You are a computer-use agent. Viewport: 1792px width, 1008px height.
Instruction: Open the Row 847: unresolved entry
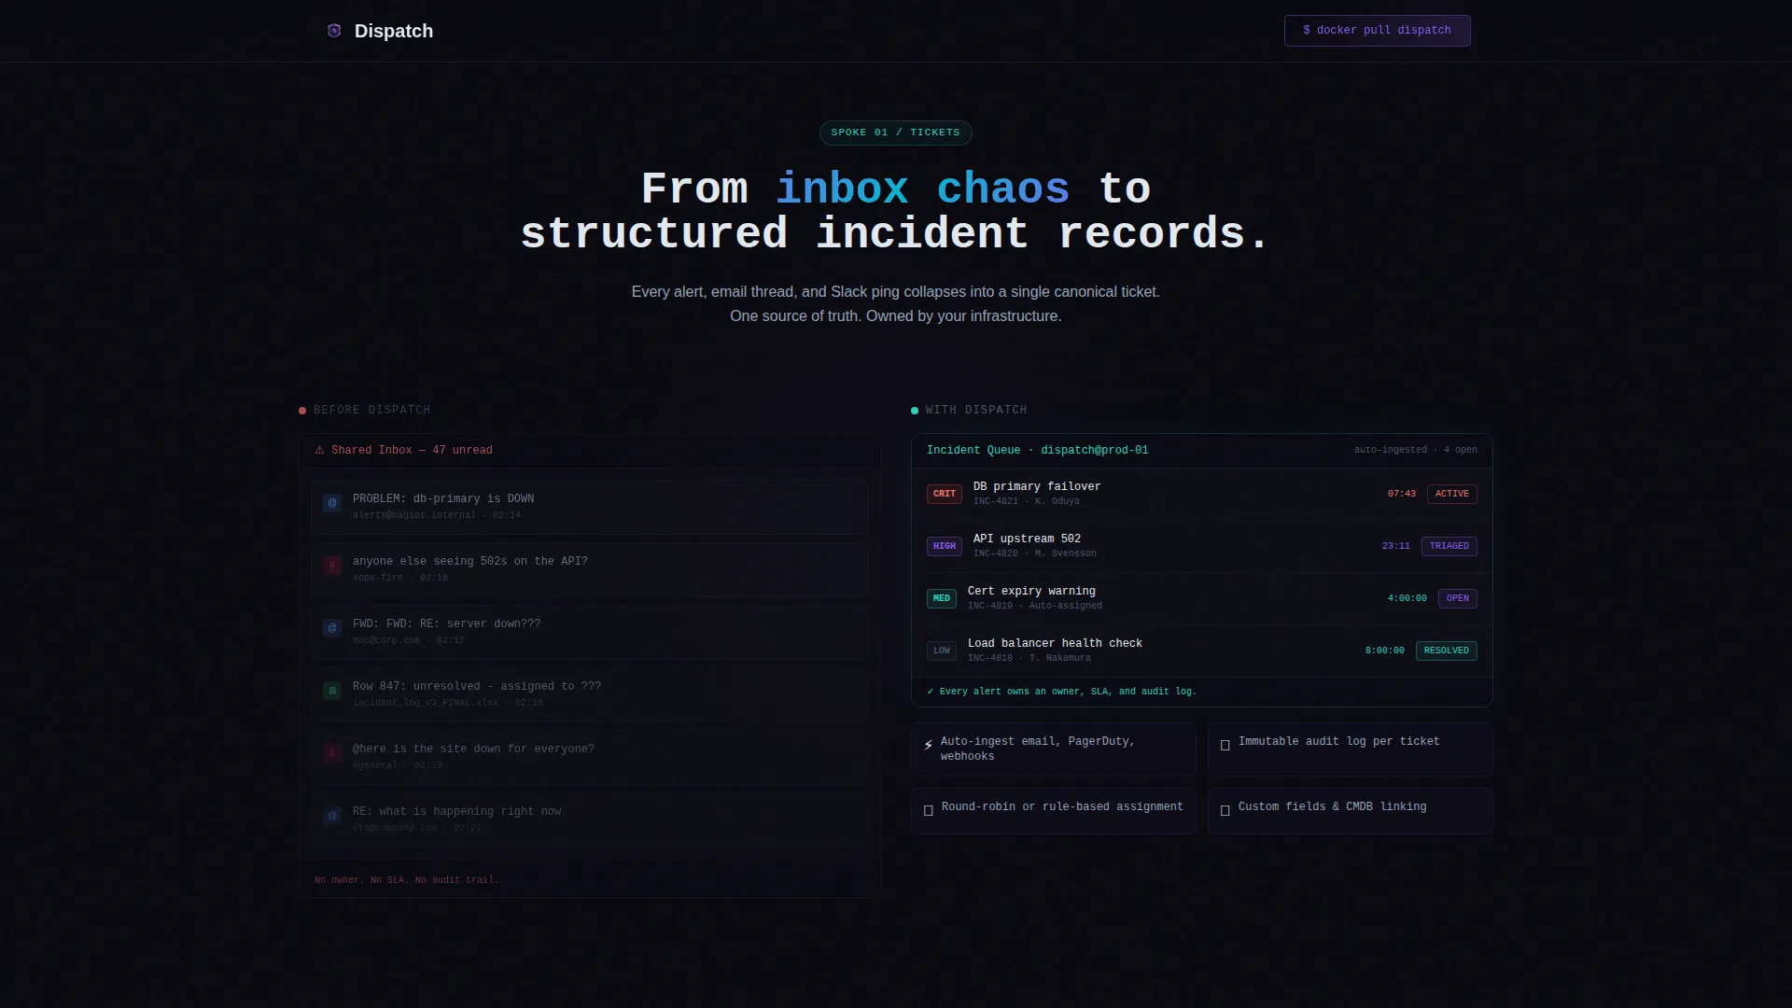click(x=590, y=694)
